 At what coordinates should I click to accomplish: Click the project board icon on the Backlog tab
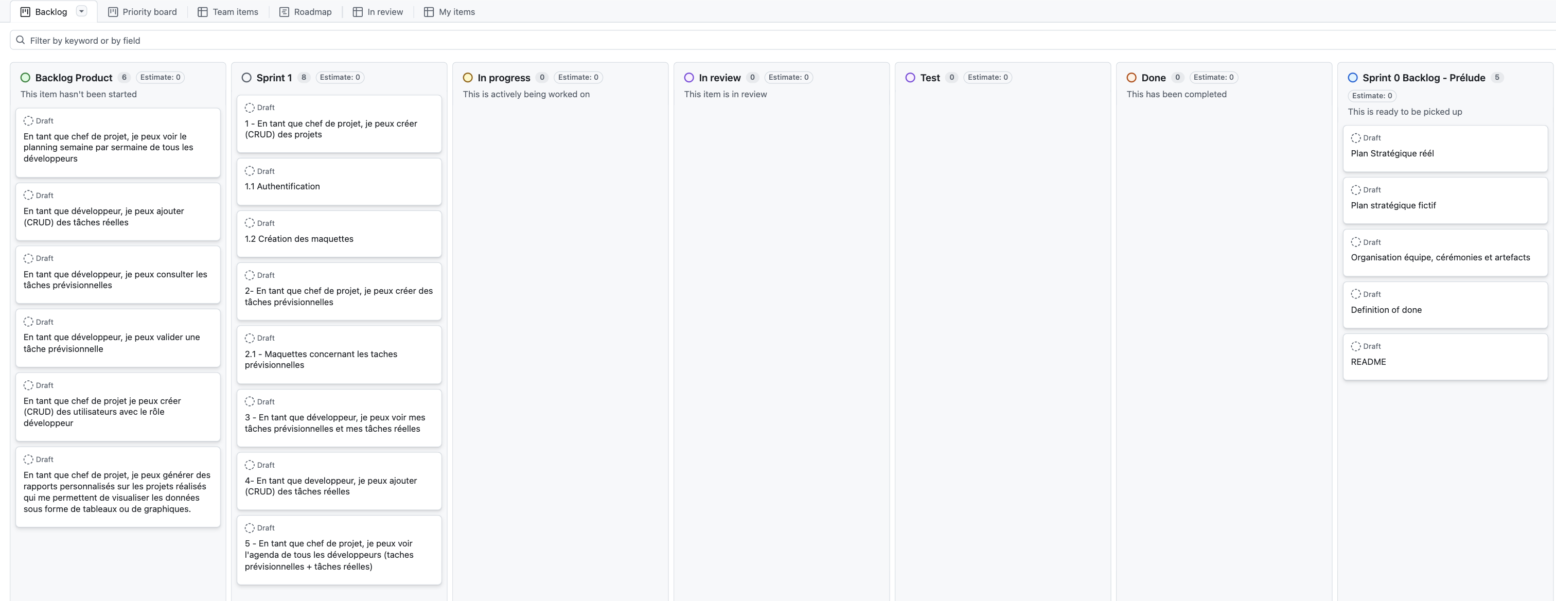[25, 11]
